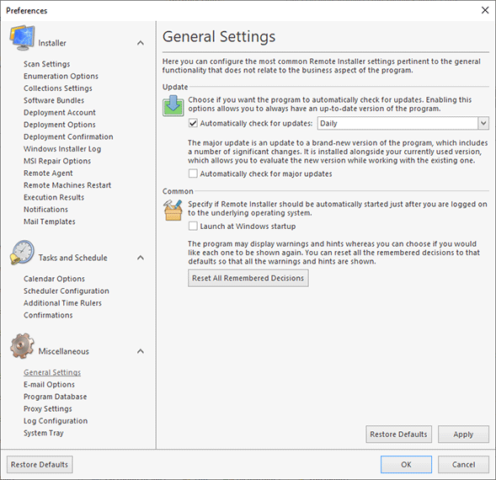Click the Apply button

463,435
